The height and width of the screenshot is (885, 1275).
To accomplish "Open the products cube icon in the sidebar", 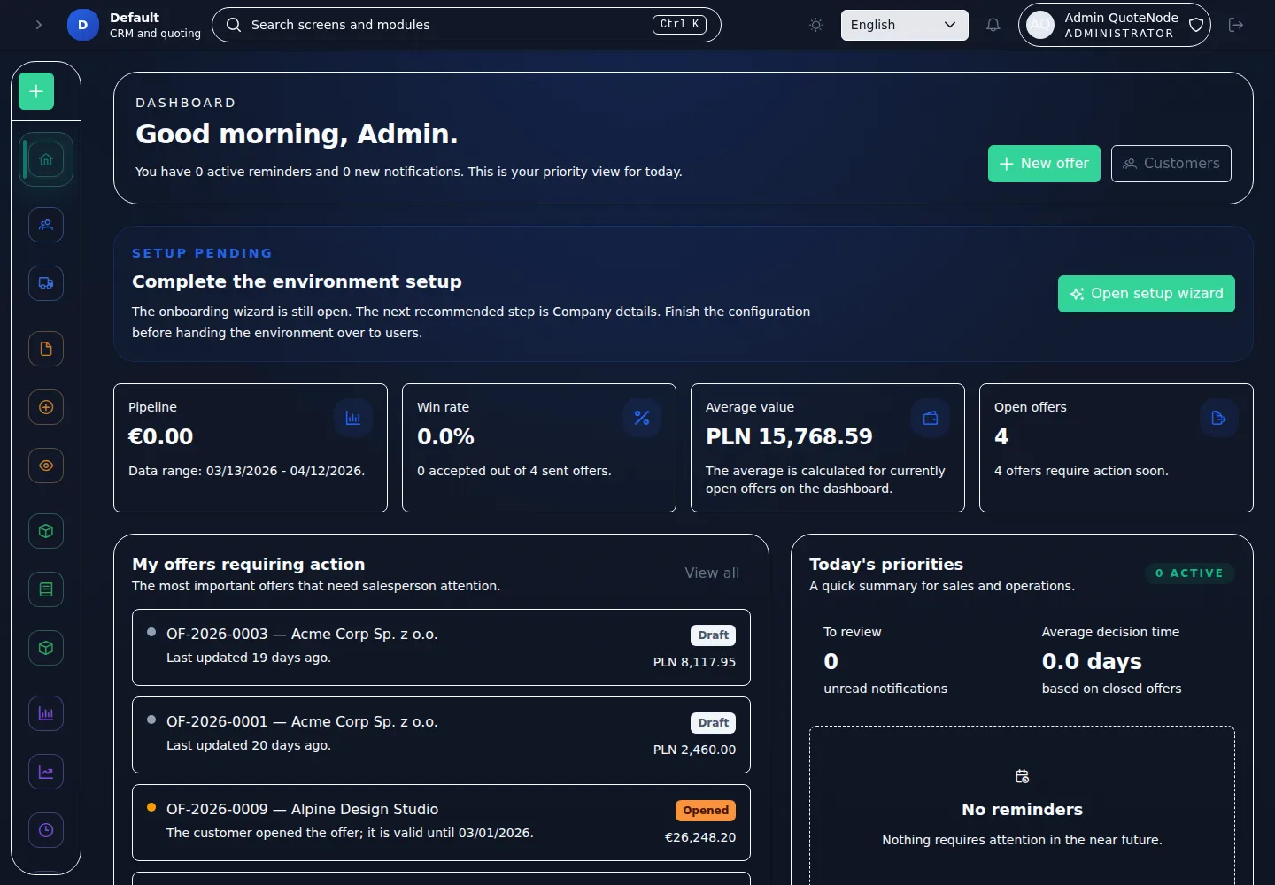I will 45,531.
